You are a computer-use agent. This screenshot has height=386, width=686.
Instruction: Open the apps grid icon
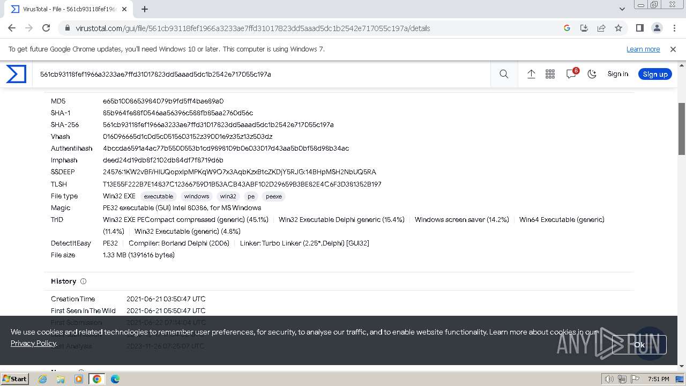click(x=550, y=74)
